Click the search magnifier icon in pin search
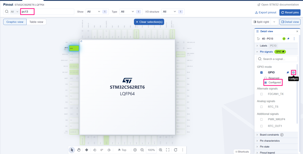303x154 pixels. [7, 11]
